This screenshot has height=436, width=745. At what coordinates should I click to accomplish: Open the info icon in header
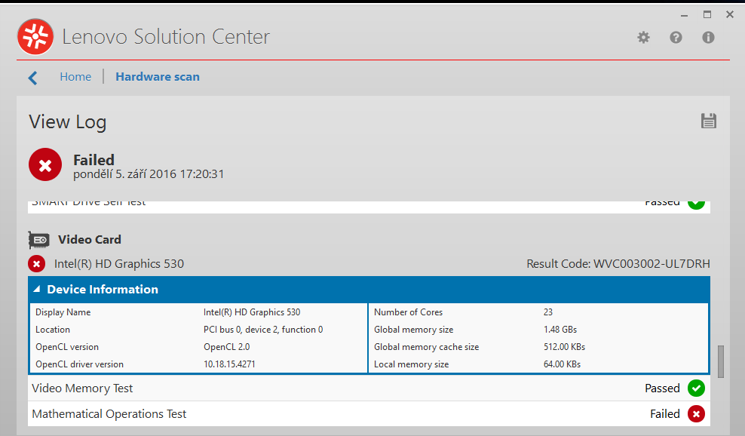point(708,38)
